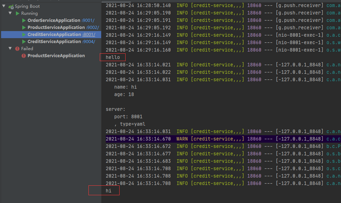Click the run icon of ProductServiceApplication :9002

pos(24,28)
